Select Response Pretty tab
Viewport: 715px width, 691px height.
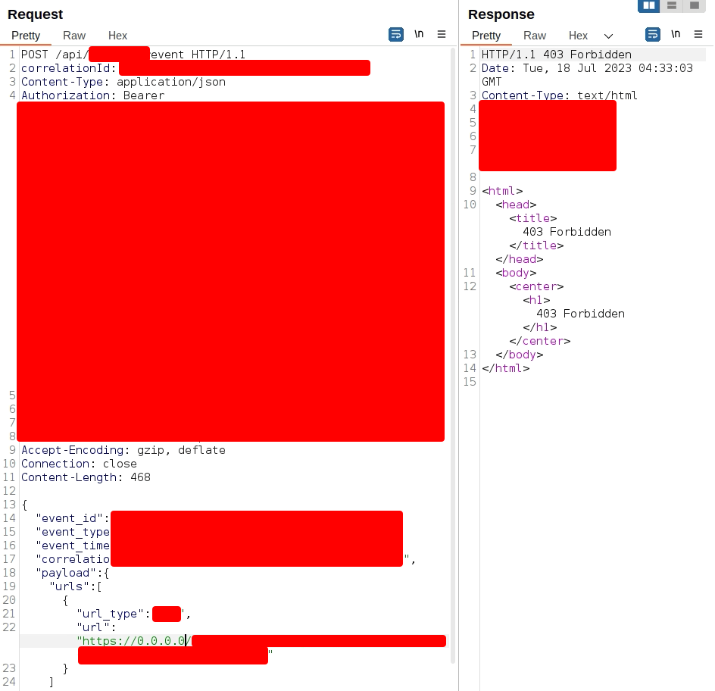(x=486, y=36)
